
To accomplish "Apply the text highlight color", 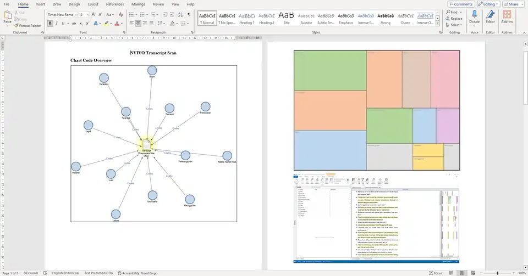I will pos(106,24).
